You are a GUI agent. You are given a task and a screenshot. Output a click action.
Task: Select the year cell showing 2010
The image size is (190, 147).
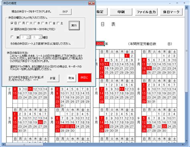(x=100, y=44)
